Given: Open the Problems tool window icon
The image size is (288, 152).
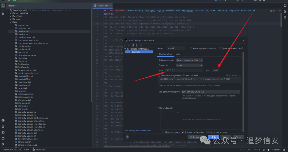Looking at the screenshot, I should (x=3, y=138).
